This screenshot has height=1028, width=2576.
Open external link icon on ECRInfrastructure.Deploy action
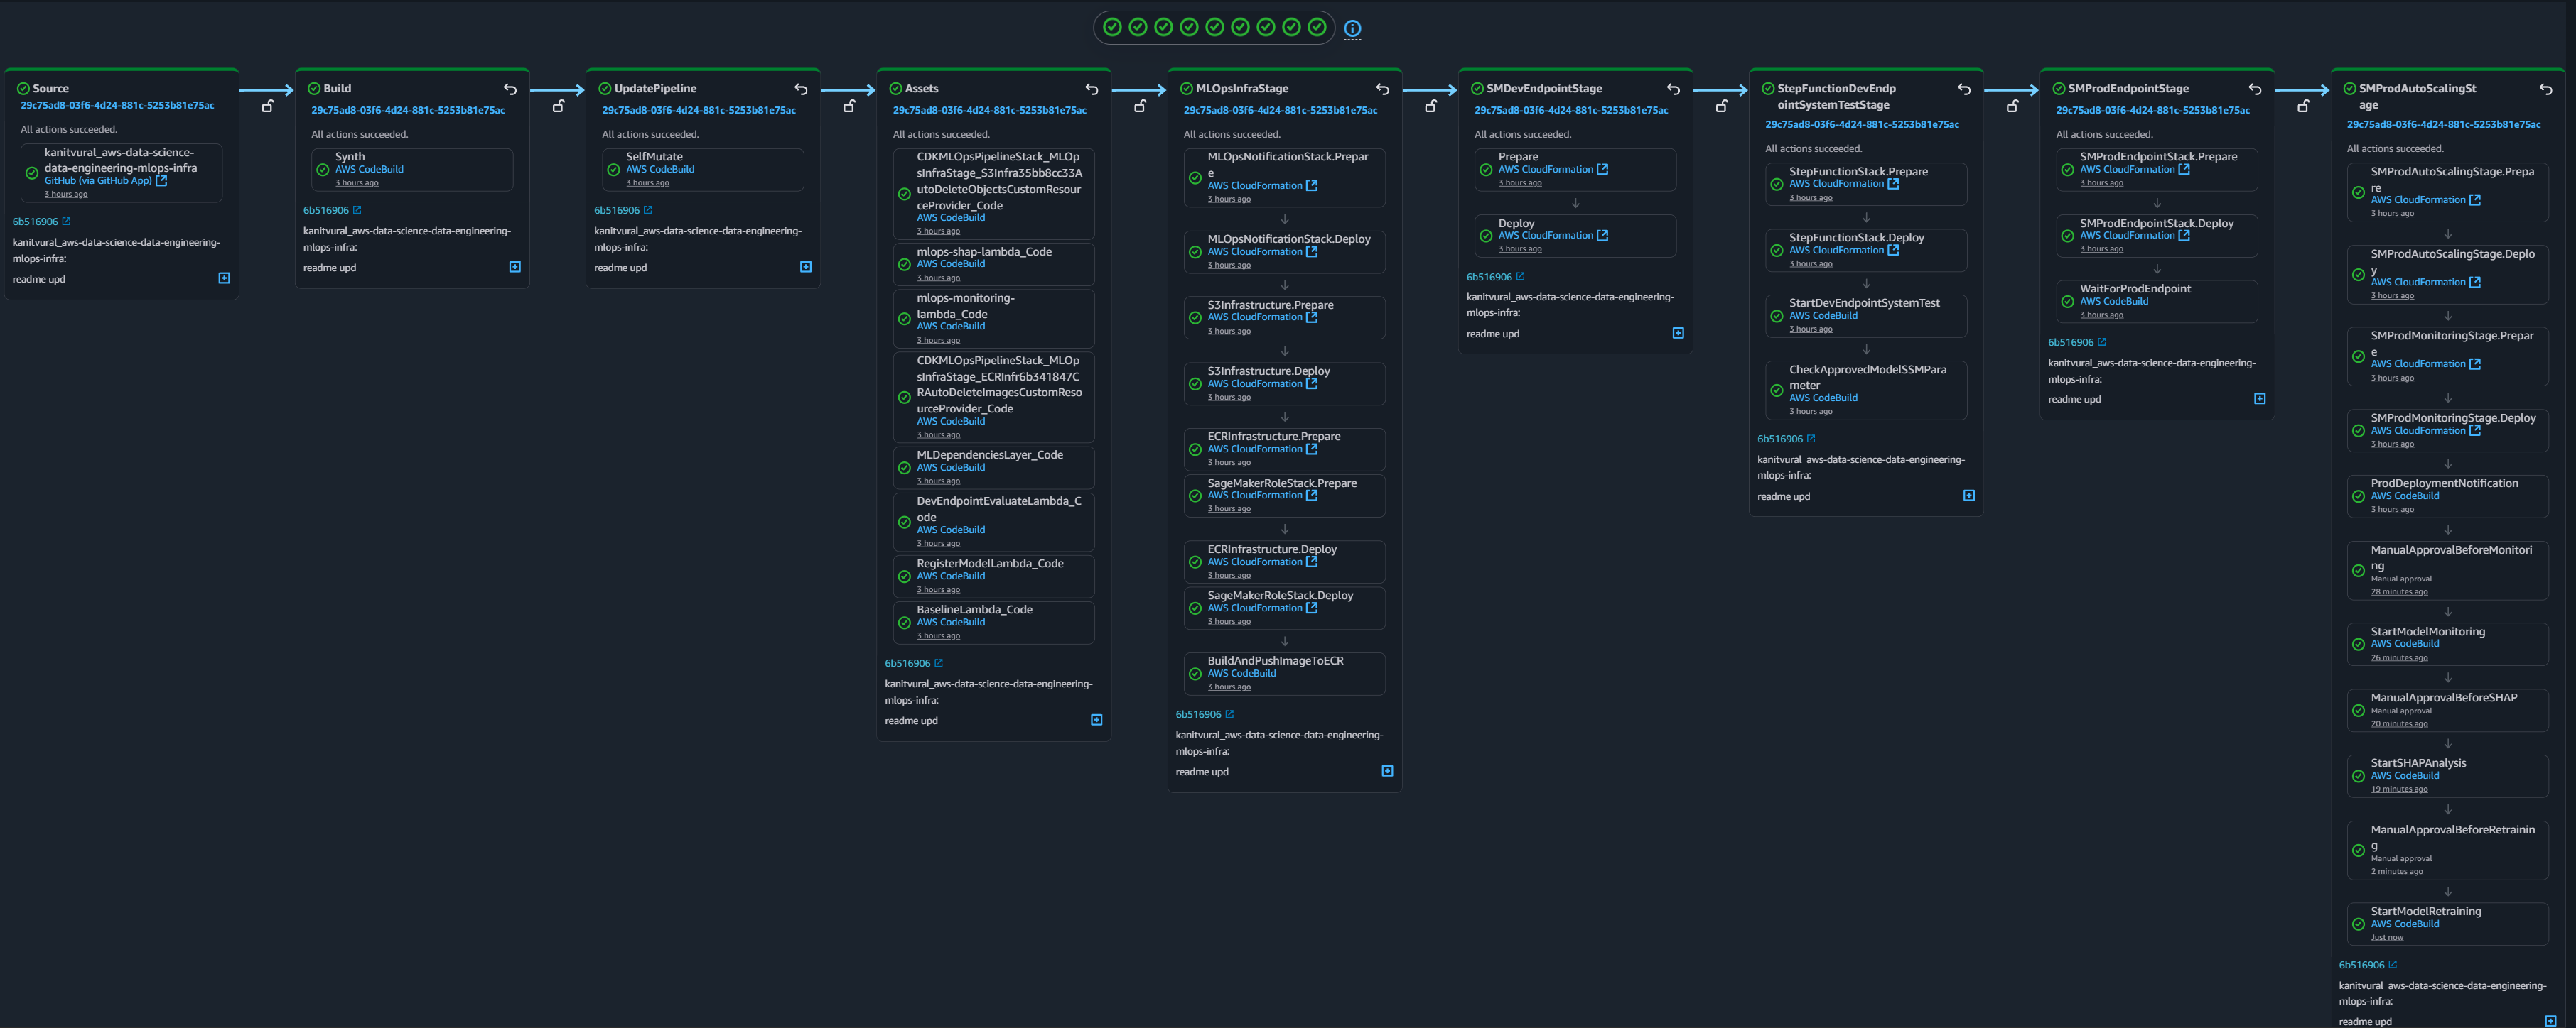(1312, 562)
